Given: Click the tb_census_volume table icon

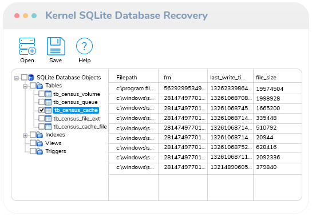Looking at the screenshot, I should pos(48,94).
